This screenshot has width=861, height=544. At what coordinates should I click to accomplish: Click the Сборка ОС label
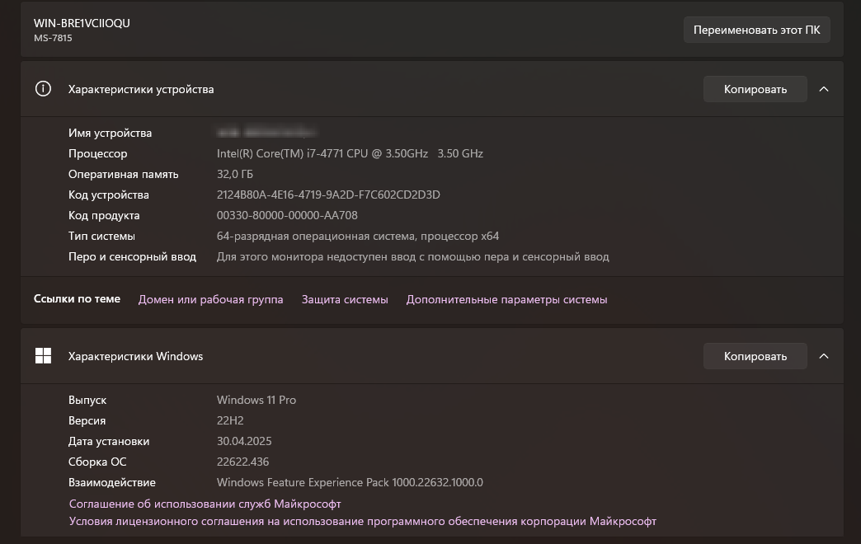(x=97, y=462)
